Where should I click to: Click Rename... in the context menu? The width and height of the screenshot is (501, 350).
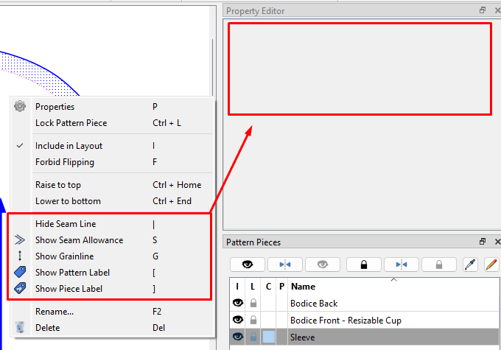point(55,312)
